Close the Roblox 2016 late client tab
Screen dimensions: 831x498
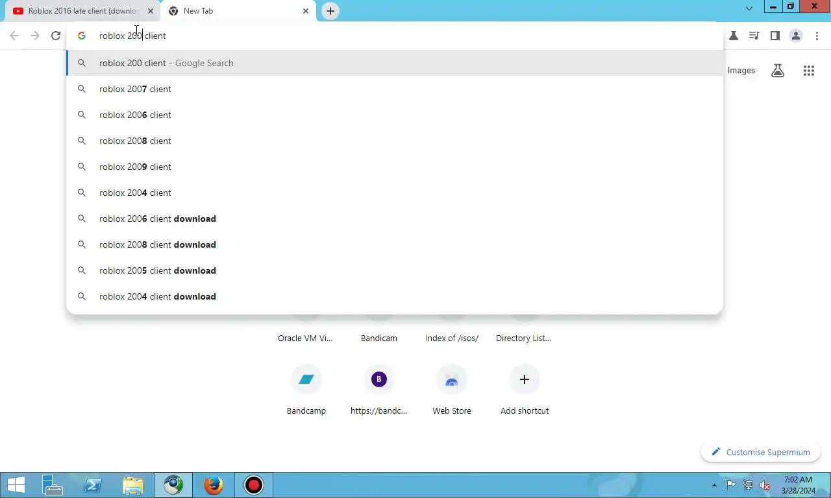point(151,11)
